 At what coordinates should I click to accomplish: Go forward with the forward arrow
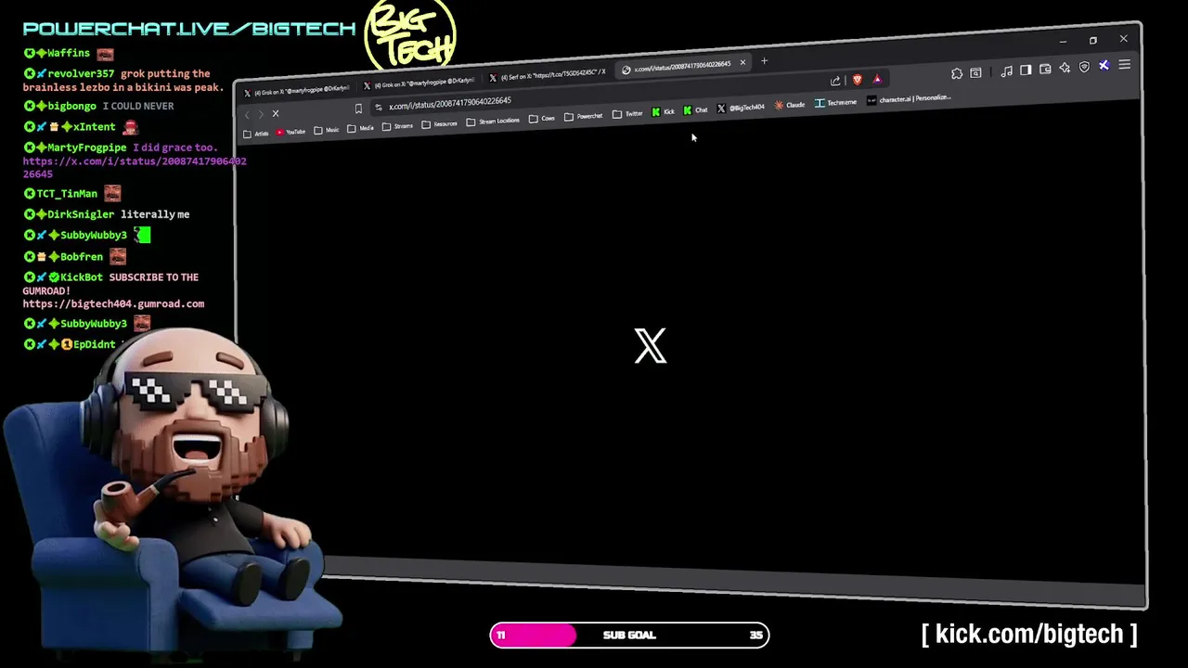[261, 114]
